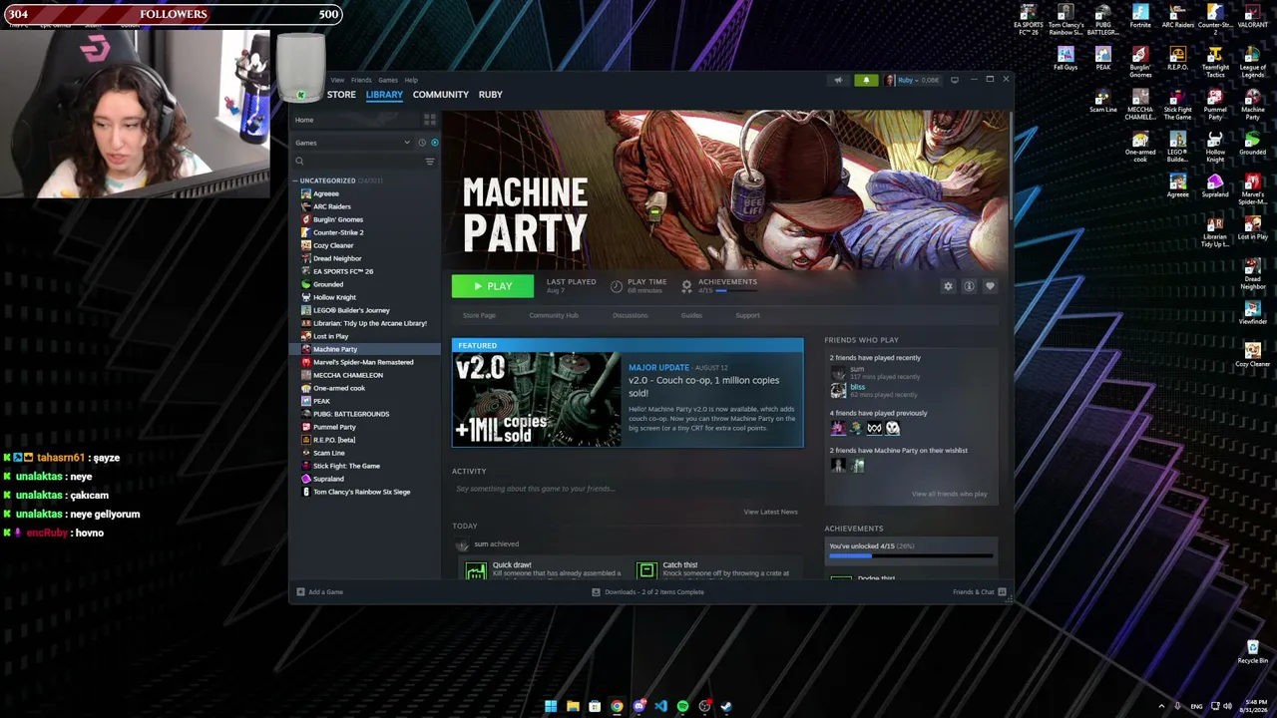Sort library by recent activity clock icon

coord(422,143)
